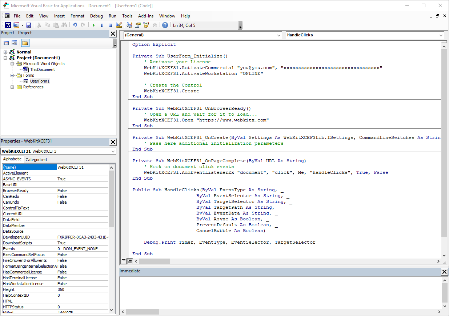The height and width of the screenshot is (316, 449).
Task: Switch to the Categorized properties tab
Action: pos(36,159)
